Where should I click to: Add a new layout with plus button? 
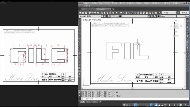click(100, 102)
